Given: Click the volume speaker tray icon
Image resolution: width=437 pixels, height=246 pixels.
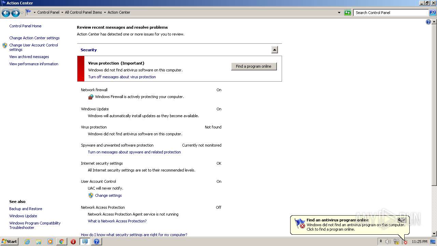Looking at the screenshot, I should click(388, 242).
